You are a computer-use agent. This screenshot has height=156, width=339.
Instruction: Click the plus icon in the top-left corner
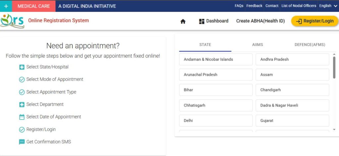pos(6,6)
